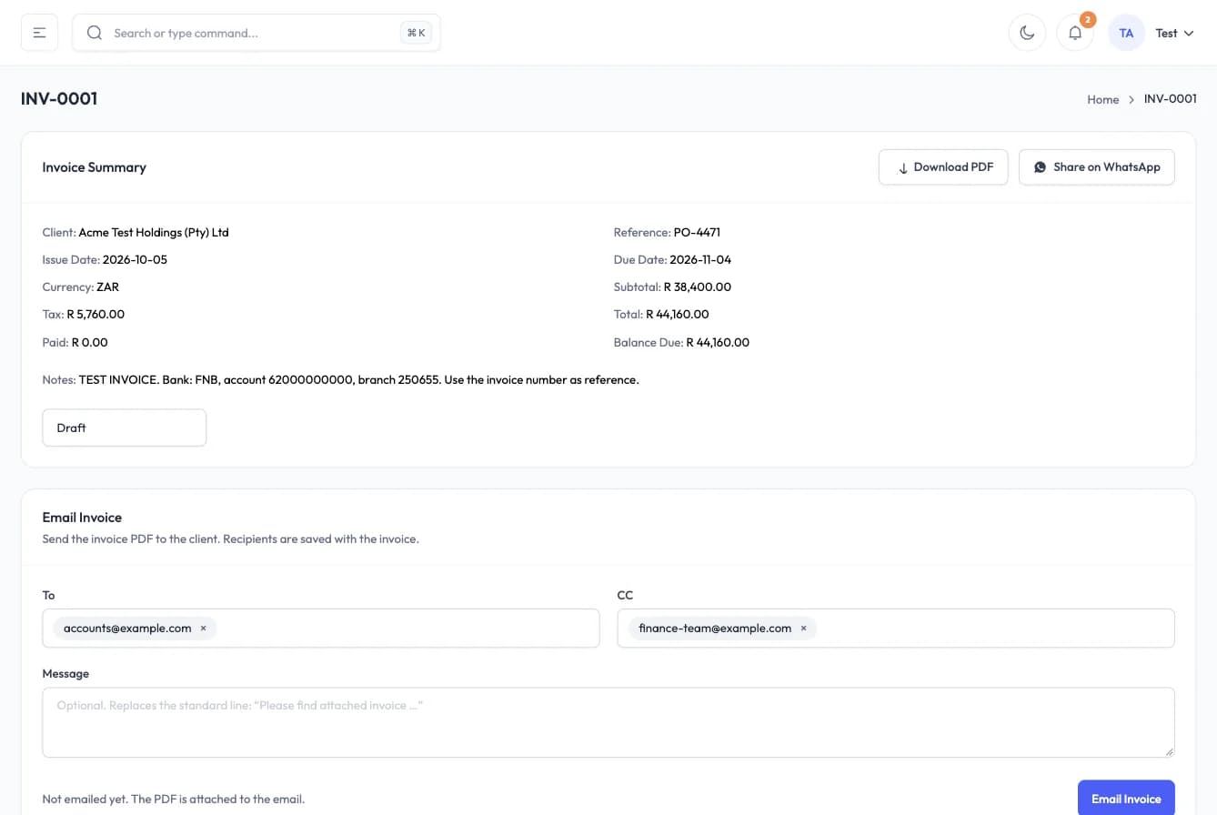This screenshot has width=1217, height=815.
Task: Click the Not emailed yet status text
Action: point(174,800)
